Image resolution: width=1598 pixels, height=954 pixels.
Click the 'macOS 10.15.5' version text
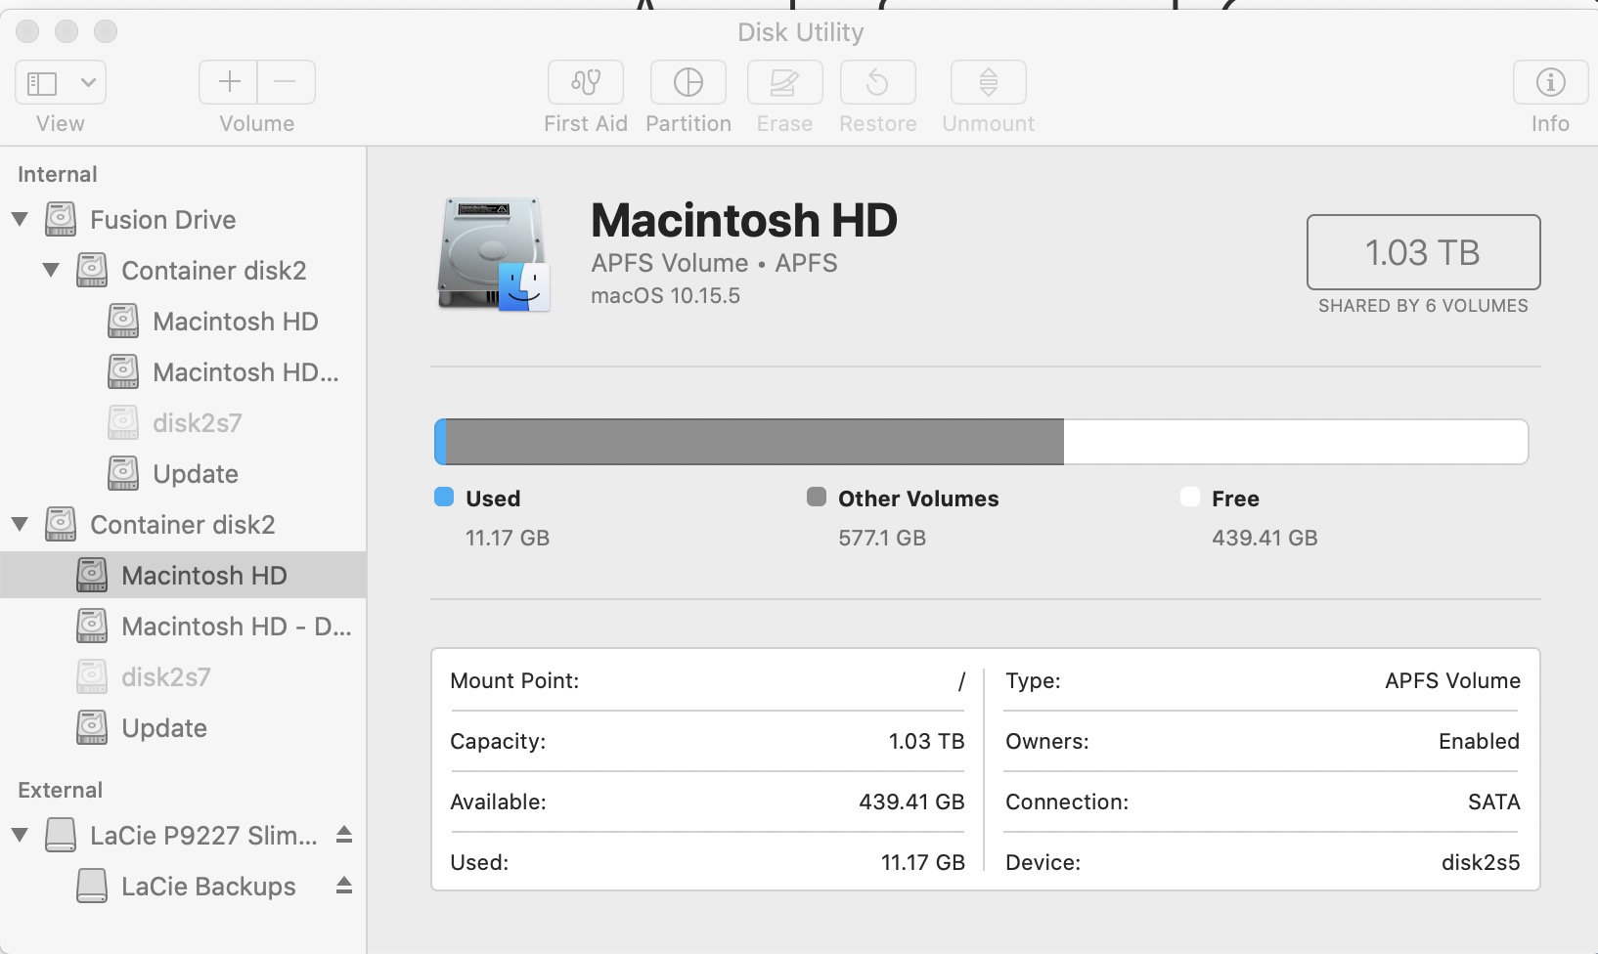click(665, 295)
